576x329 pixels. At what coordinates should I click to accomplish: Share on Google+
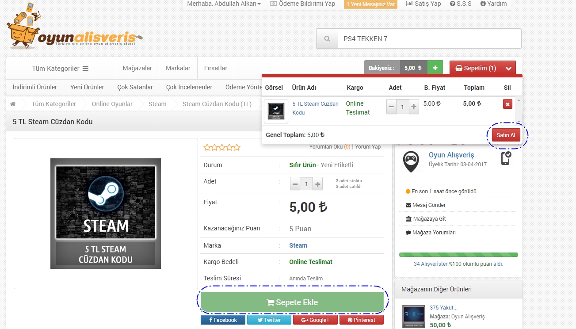tap(315, 320)
